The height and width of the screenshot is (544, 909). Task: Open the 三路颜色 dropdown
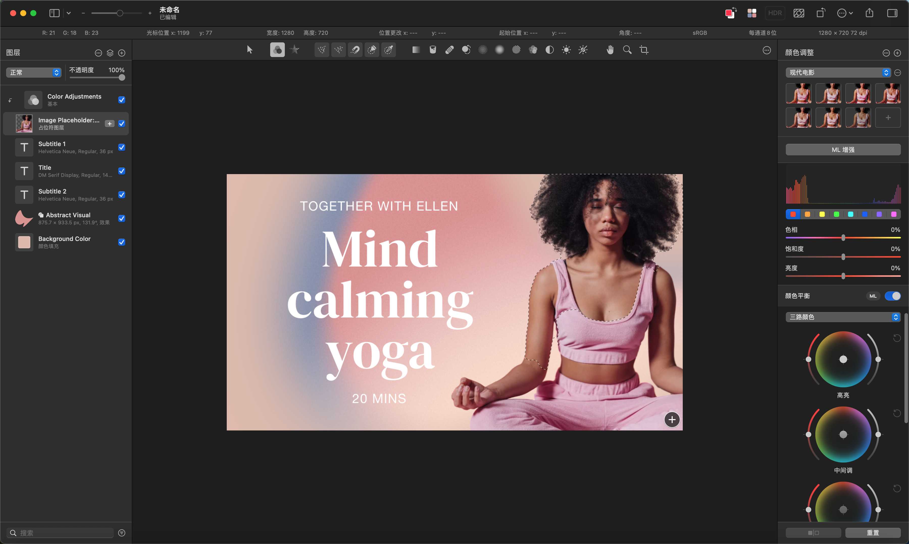(x=843, y=317)
